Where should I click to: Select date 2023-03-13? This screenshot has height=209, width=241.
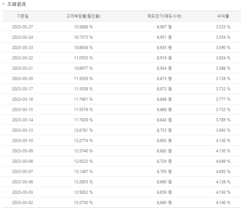(23, 130)
